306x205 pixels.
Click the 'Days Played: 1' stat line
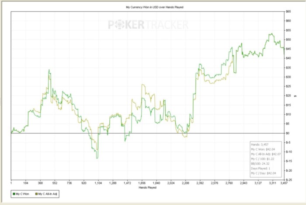pyautogui.click(x=261, y=168)
